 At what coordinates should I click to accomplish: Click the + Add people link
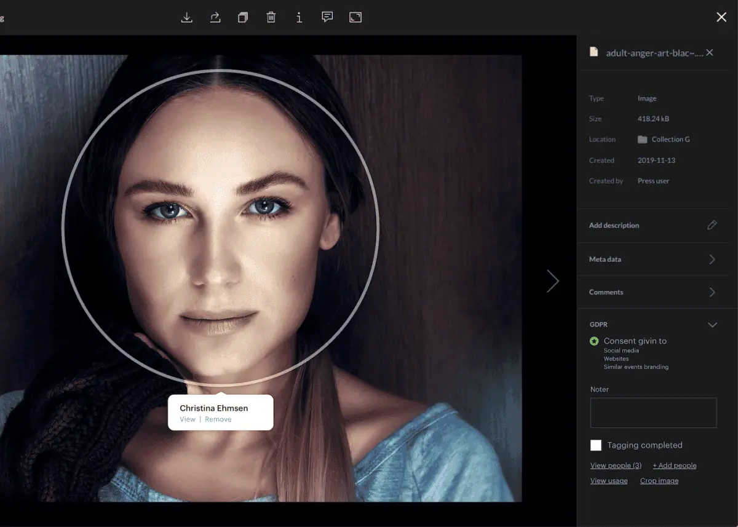[674, 466]
